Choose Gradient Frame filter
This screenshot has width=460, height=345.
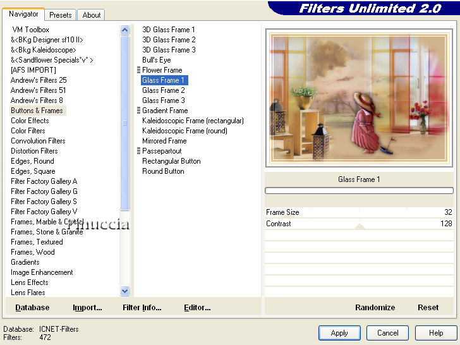[x=165, y=111]
